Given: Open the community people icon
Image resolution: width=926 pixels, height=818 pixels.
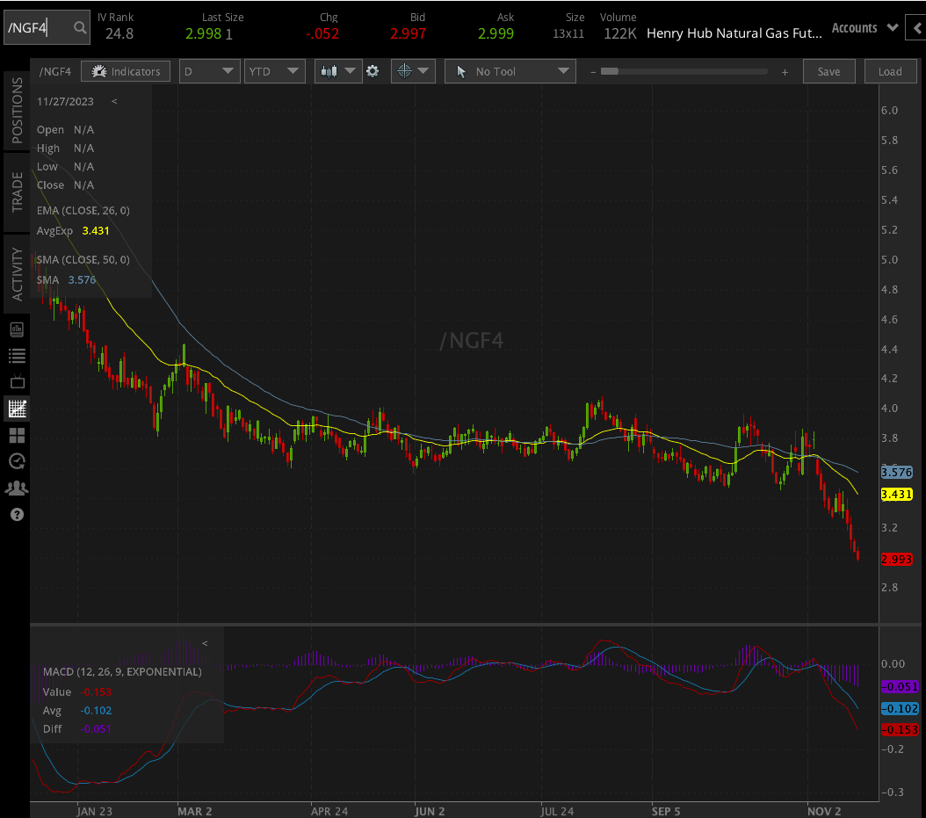Looking at the screenshot, I should coord(17,488).
